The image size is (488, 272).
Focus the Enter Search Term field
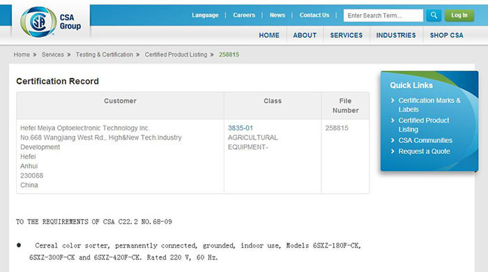coord(383,15)
